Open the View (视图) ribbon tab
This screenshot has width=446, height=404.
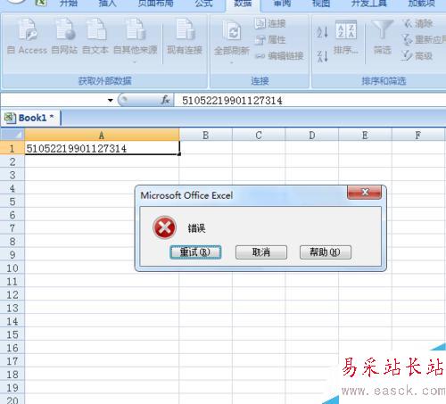pyautogui.click(x=321, y=4)
